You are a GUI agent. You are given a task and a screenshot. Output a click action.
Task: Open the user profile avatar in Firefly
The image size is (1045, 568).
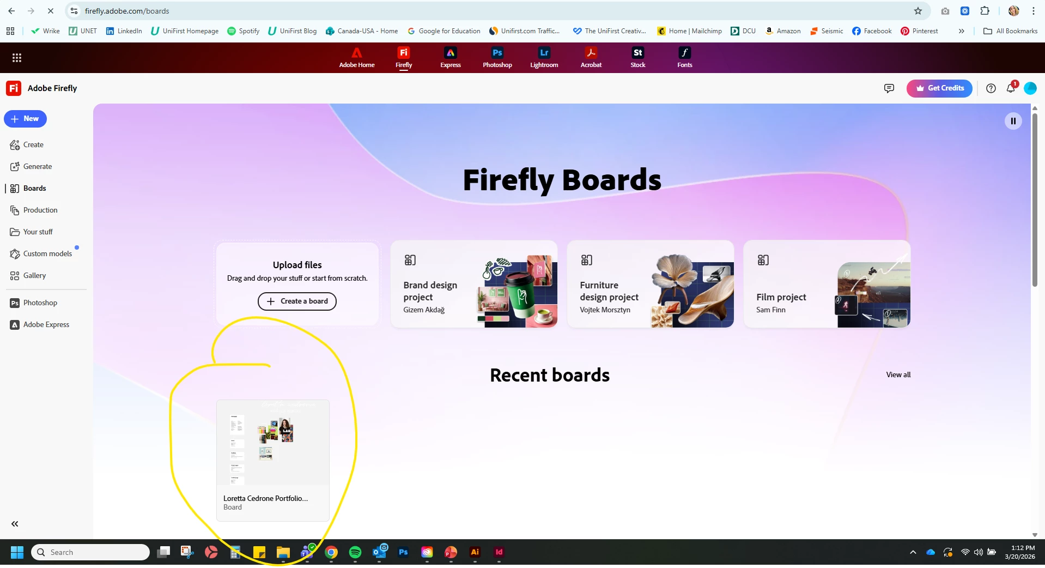pos(1030,88)
